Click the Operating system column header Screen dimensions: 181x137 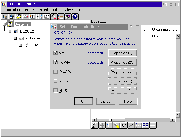[x=166, y=30]
